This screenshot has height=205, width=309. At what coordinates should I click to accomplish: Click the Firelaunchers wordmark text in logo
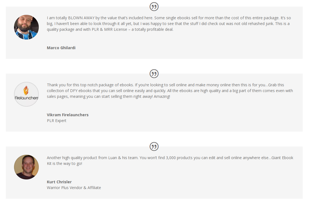tap(26, 98)
